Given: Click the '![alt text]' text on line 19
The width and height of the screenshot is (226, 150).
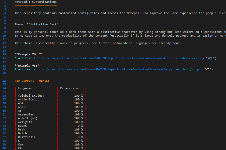Looking at the screenshot, I should [24, 69].
